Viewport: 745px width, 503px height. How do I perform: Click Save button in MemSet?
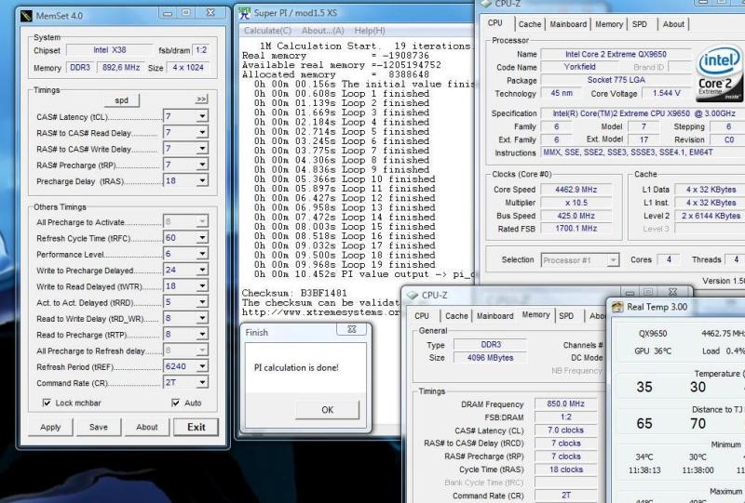[99, 427]
